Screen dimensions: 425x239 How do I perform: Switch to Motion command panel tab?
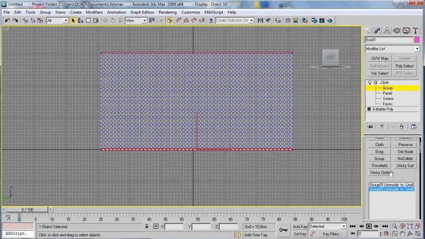[x=396, y=31]
